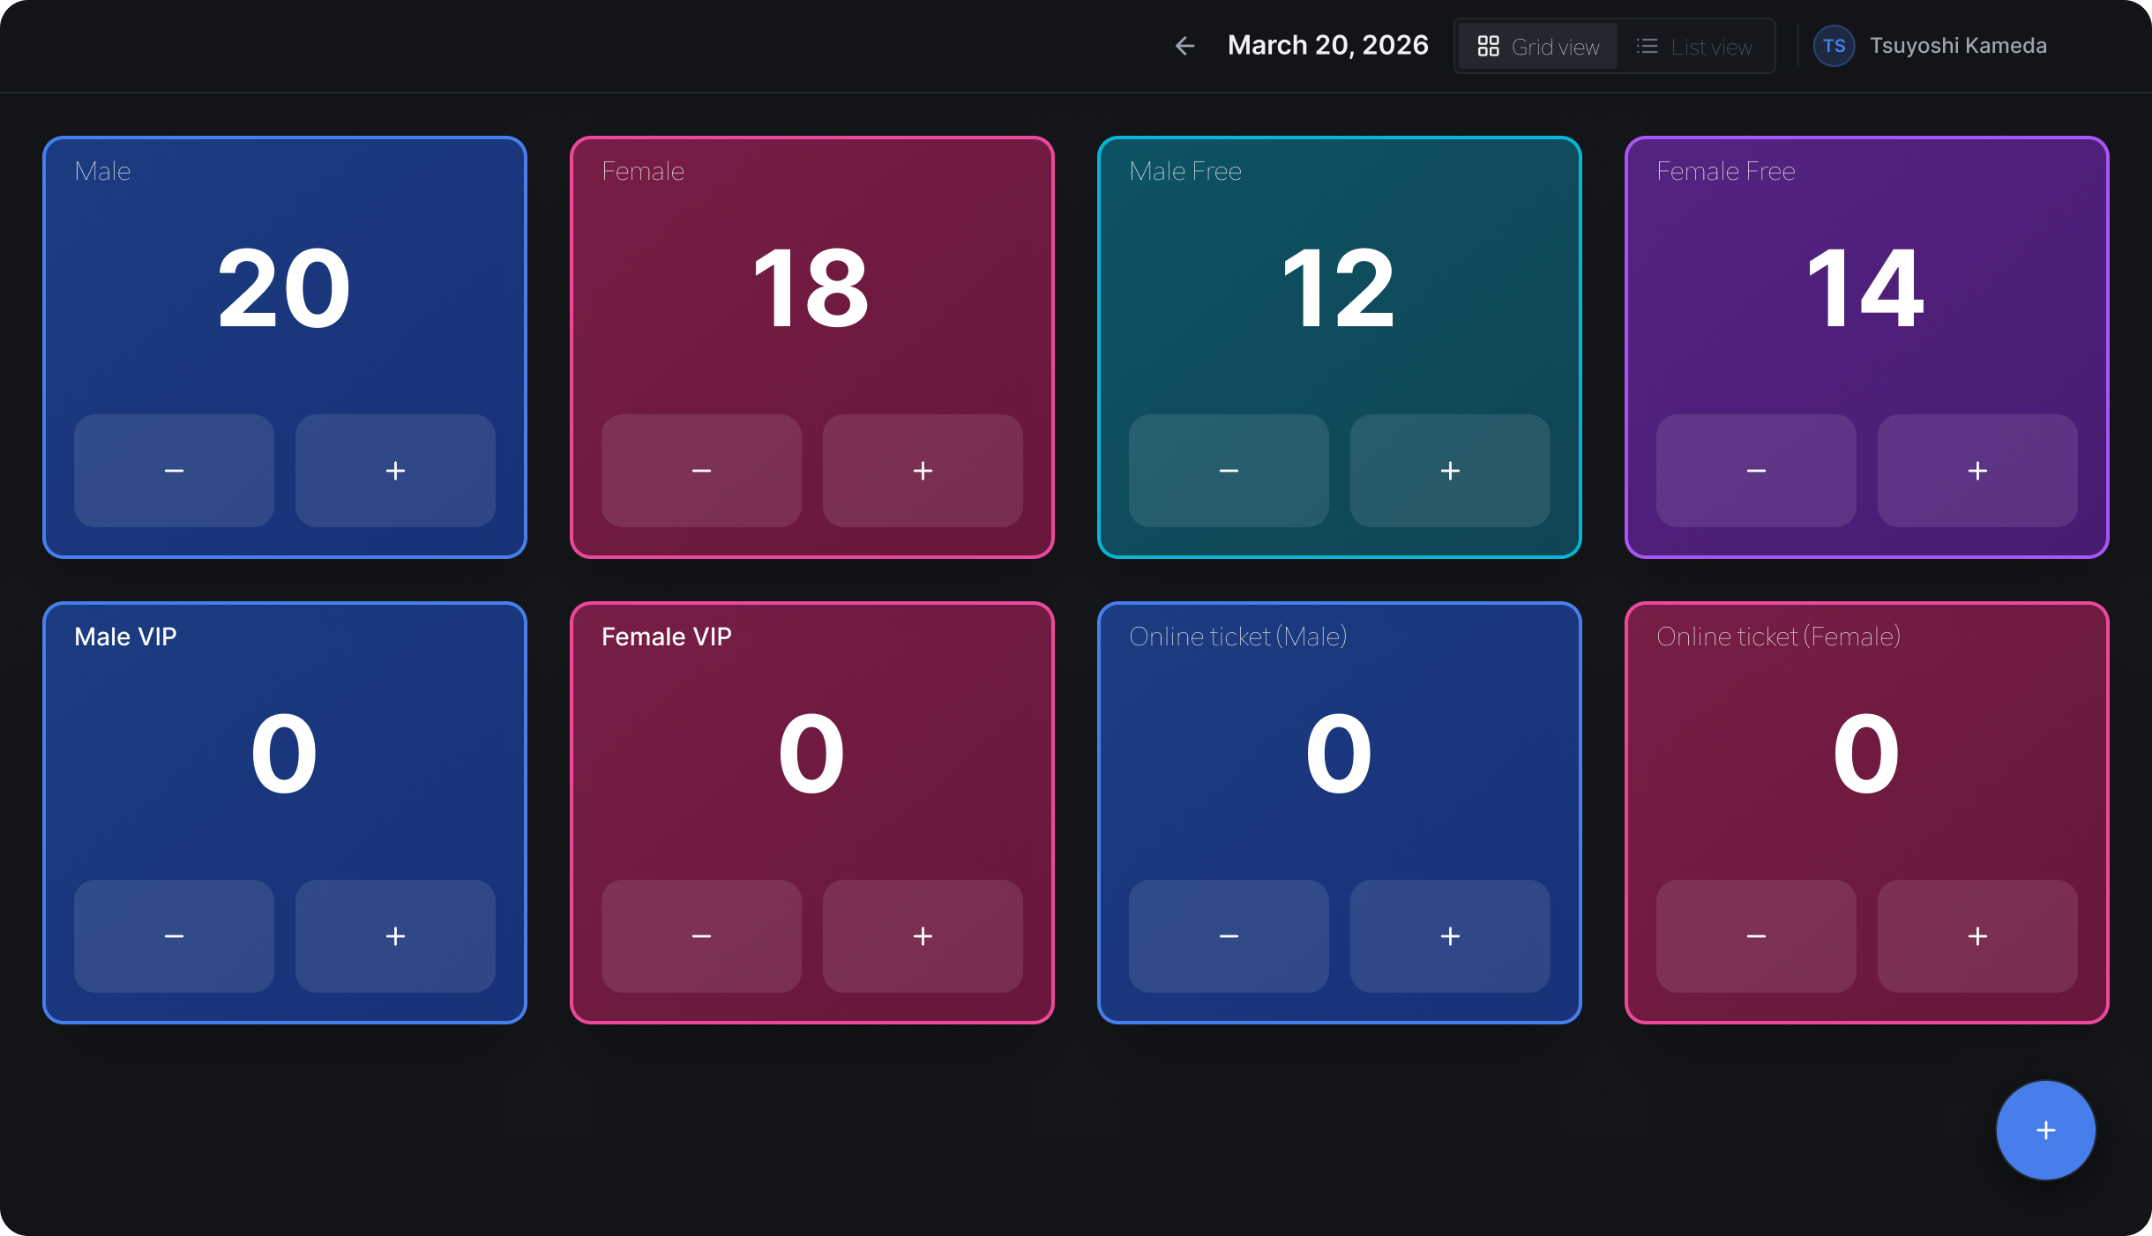Screen dimensions: 2152x1236
Task: Add one to Online ticket (Female)
Action: [x=1977, y=936]
